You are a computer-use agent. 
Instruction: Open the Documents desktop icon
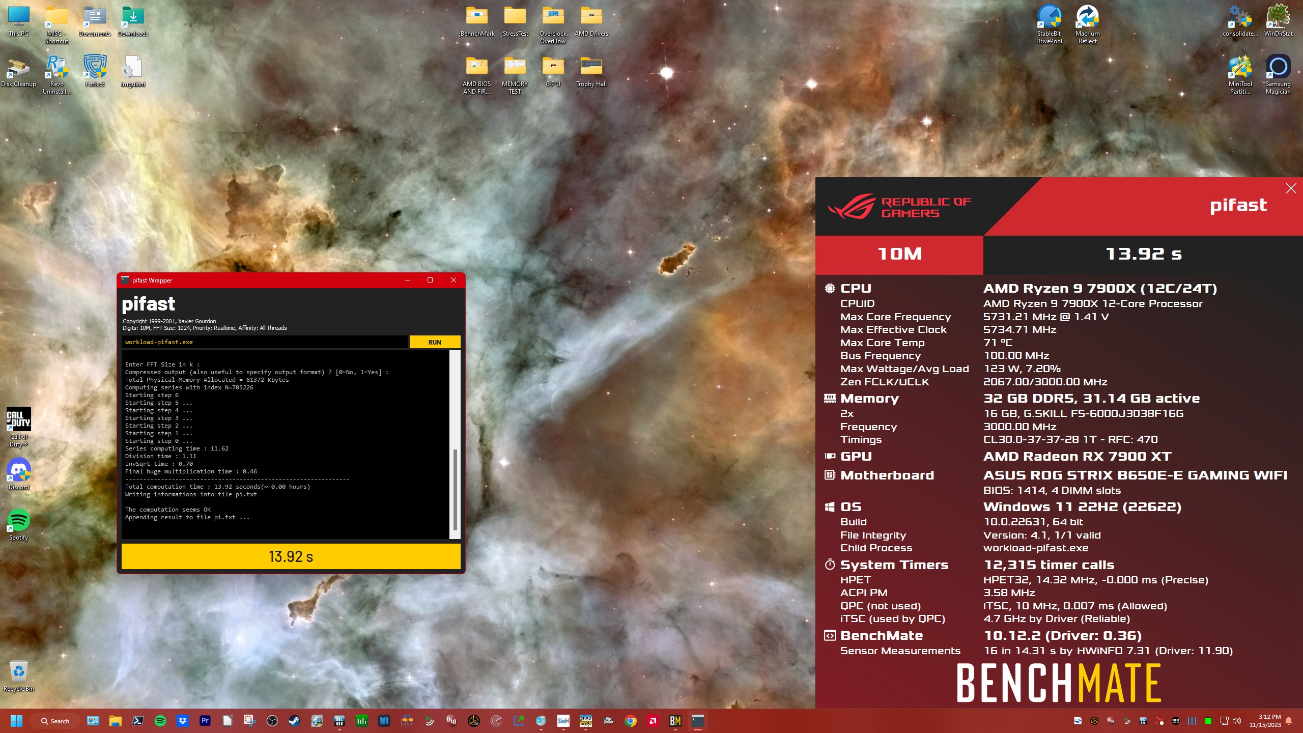[x=95, y=22]
